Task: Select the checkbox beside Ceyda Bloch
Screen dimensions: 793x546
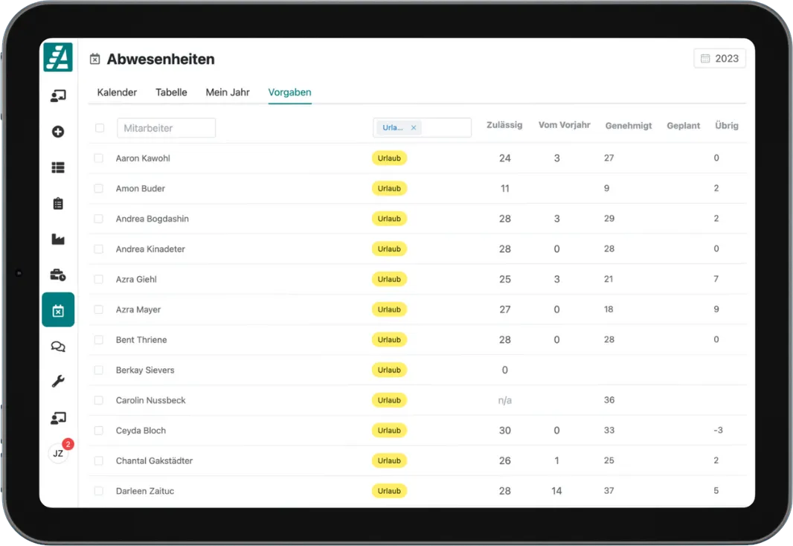Action: click(x=98, y=431)
